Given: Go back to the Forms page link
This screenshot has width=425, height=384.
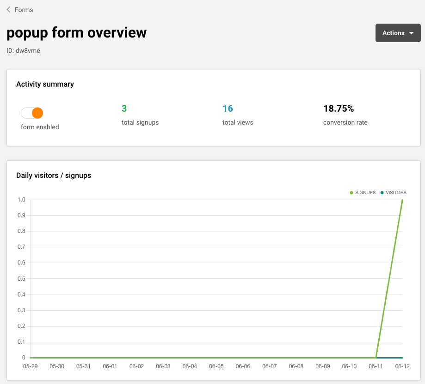Looking at the screenshot, I should [x=24, y=10].
